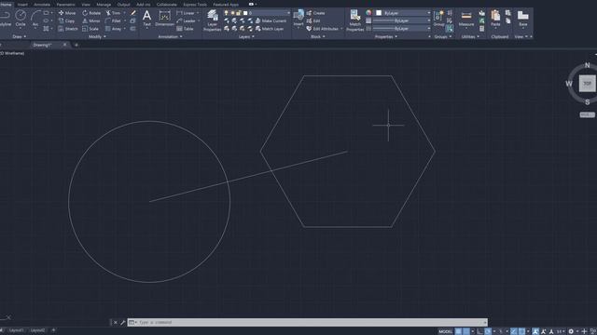Select the Fillet tool

tap(114, 20)
